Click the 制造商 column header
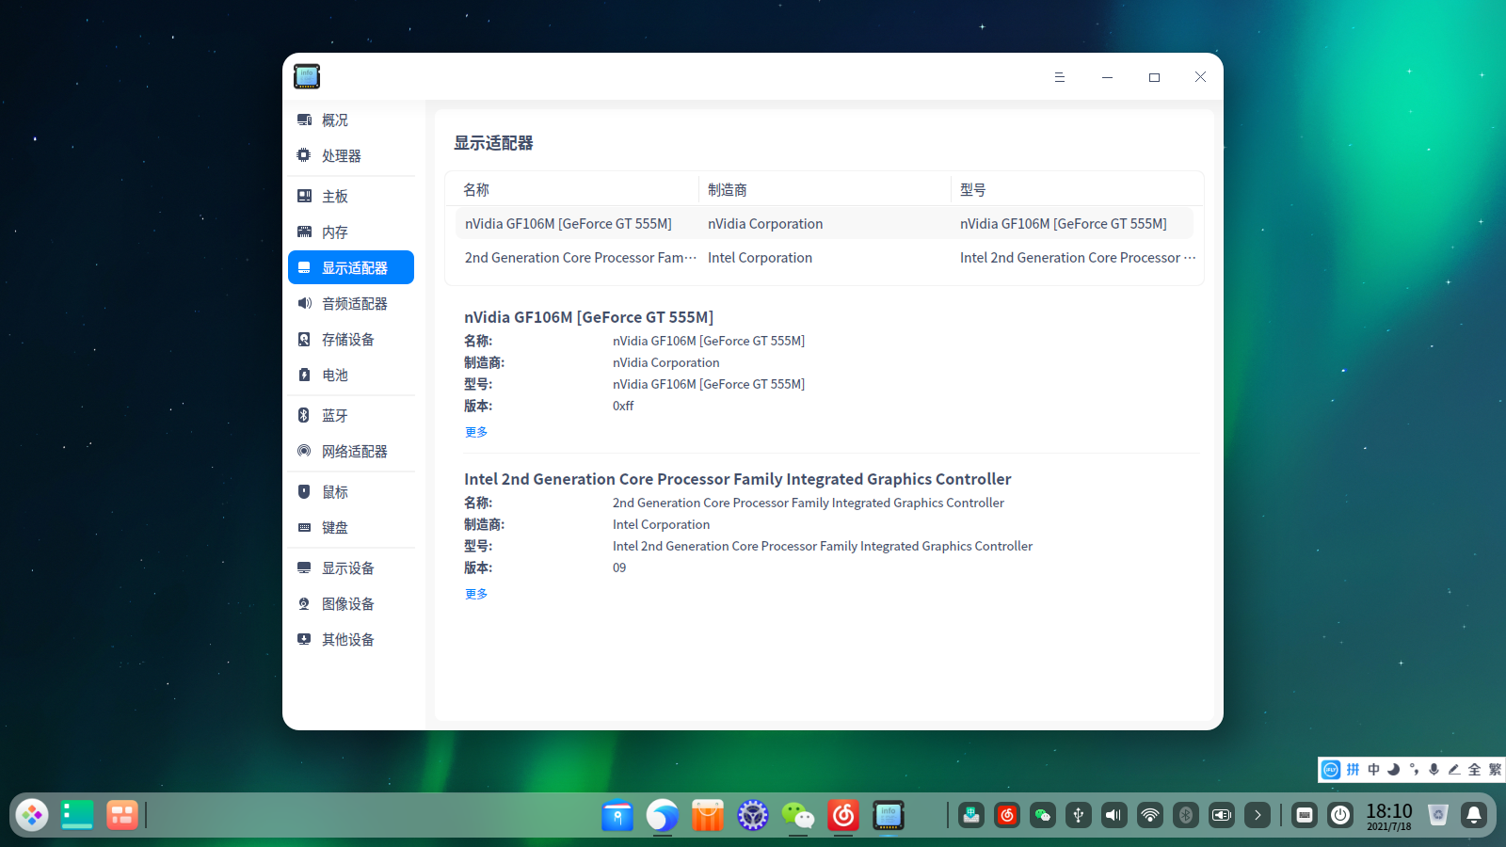The height and width of the screenshot is (847, 1506). 728,190
